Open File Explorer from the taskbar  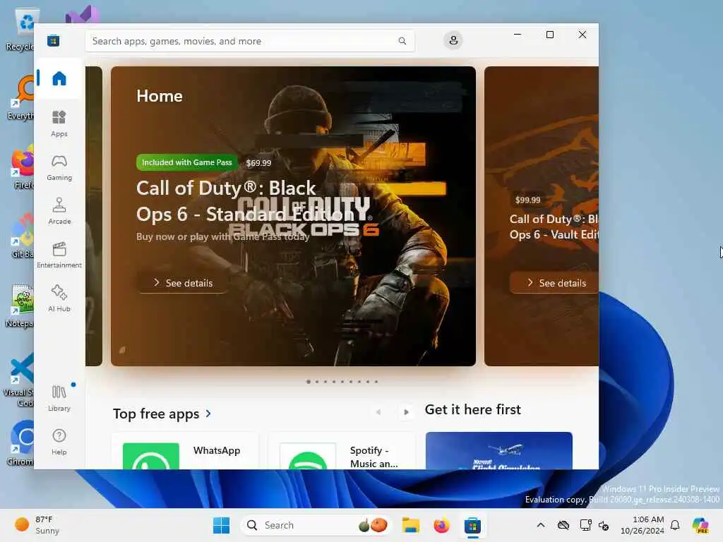pyautogui.click(x=410, y=525)
